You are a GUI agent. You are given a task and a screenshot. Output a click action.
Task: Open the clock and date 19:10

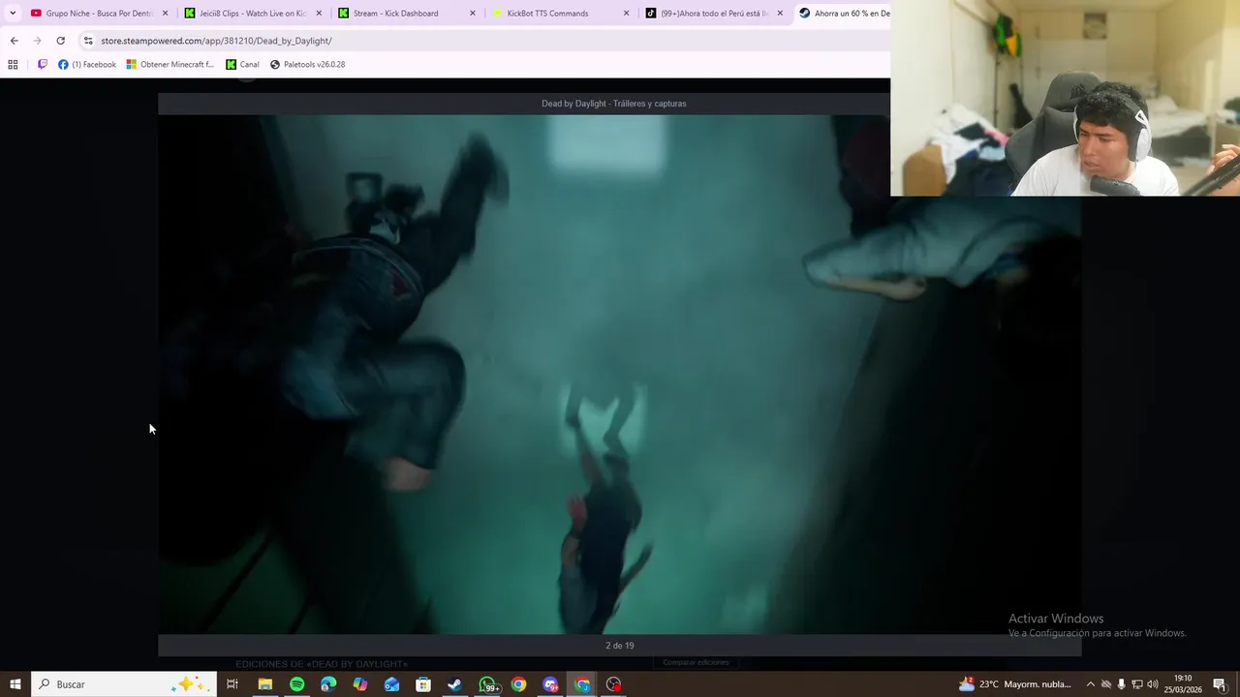[x=1183, y=684]
